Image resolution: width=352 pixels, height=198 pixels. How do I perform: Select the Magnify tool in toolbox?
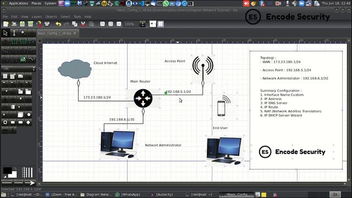click(x=23, y=33)
